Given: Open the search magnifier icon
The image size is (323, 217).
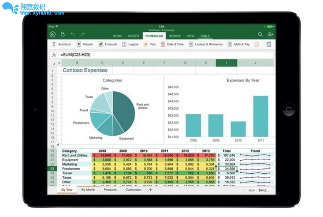Looking at the screenshot, I should tap(260, 35).
